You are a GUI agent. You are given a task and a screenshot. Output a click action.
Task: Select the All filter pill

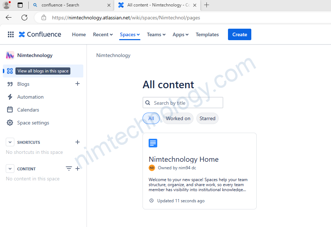tap(151, 118)
